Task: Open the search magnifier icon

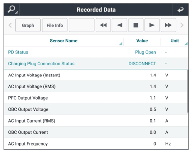Action: pyautogui.click(x=12, y=10)
